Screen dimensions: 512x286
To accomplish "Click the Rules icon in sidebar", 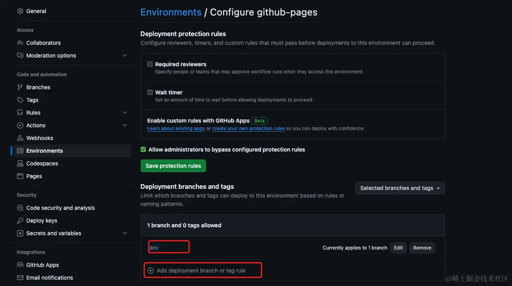I will 20,113.
